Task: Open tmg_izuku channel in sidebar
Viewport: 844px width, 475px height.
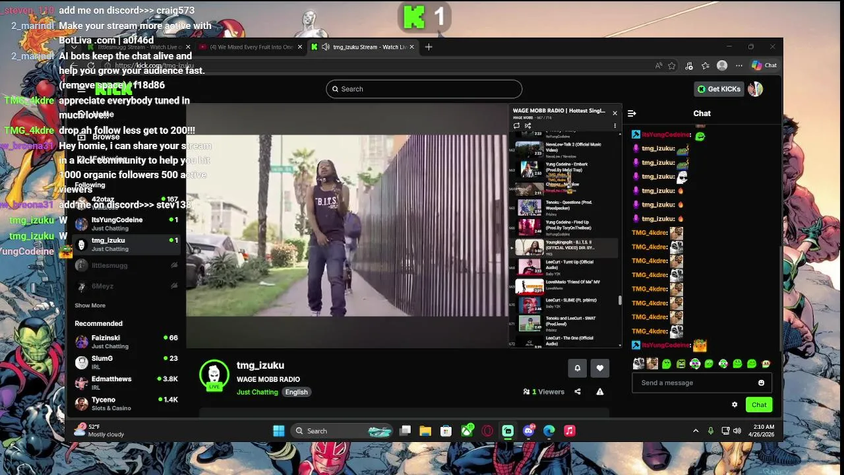Action: 127,245
